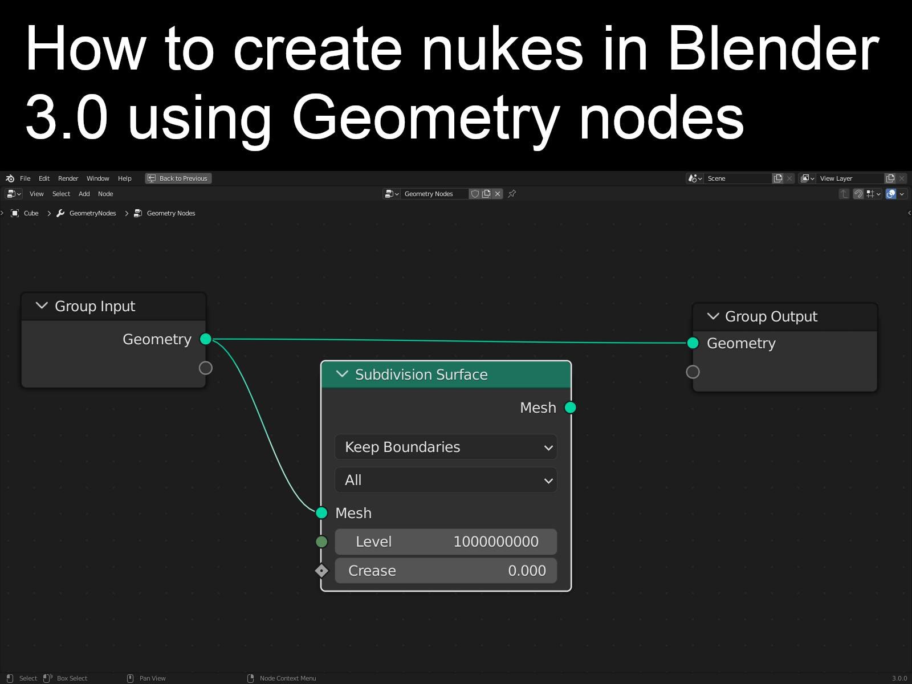This screenshot has width=912, height=684.
Task: Delete the current Scene
Action: (x=789, y=178)
